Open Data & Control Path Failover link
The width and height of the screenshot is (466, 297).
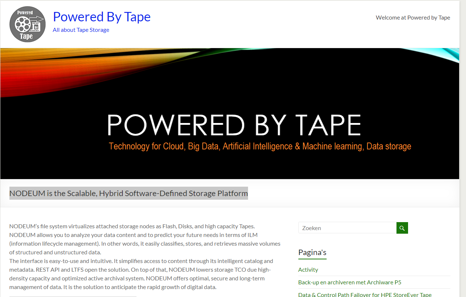(365, 295)
